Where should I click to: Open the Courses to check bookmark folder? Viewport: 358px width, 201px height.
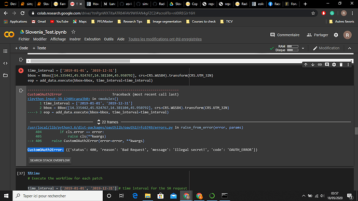coord(201,21)
